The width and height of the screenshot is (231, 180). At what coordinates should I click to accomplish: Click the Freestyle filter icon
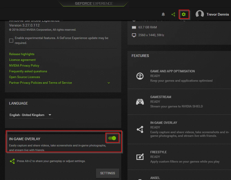(x=140, y=157)
